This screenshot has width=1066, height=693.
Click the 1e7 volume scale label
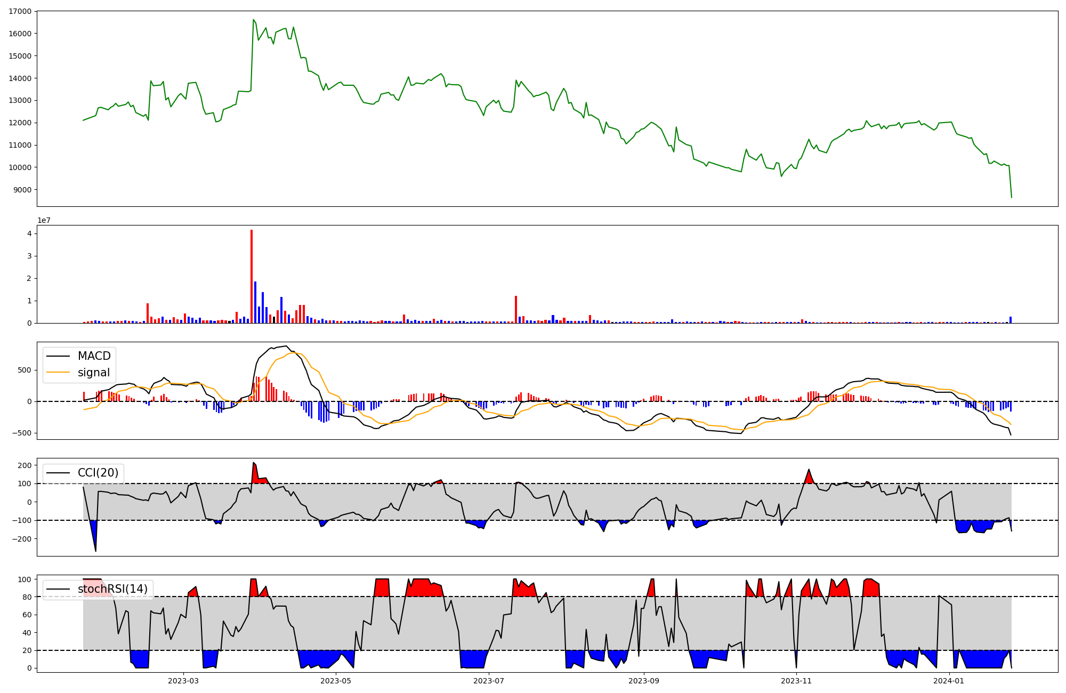point(44,220)
